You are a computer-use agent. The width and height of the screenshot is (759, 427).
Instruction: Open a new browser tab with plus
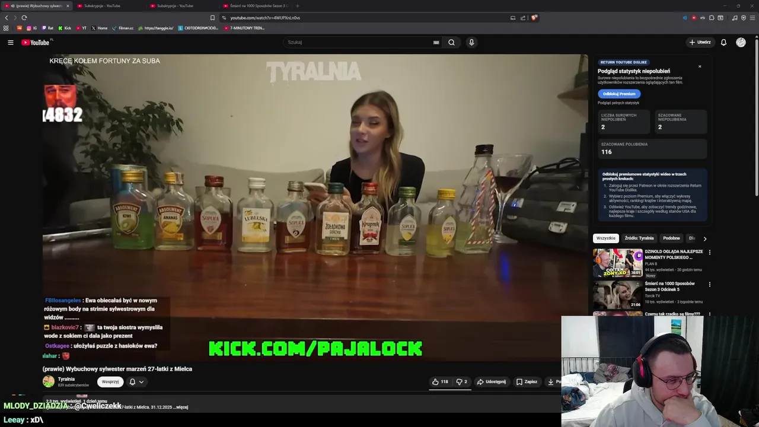click(x=297, y=6)
